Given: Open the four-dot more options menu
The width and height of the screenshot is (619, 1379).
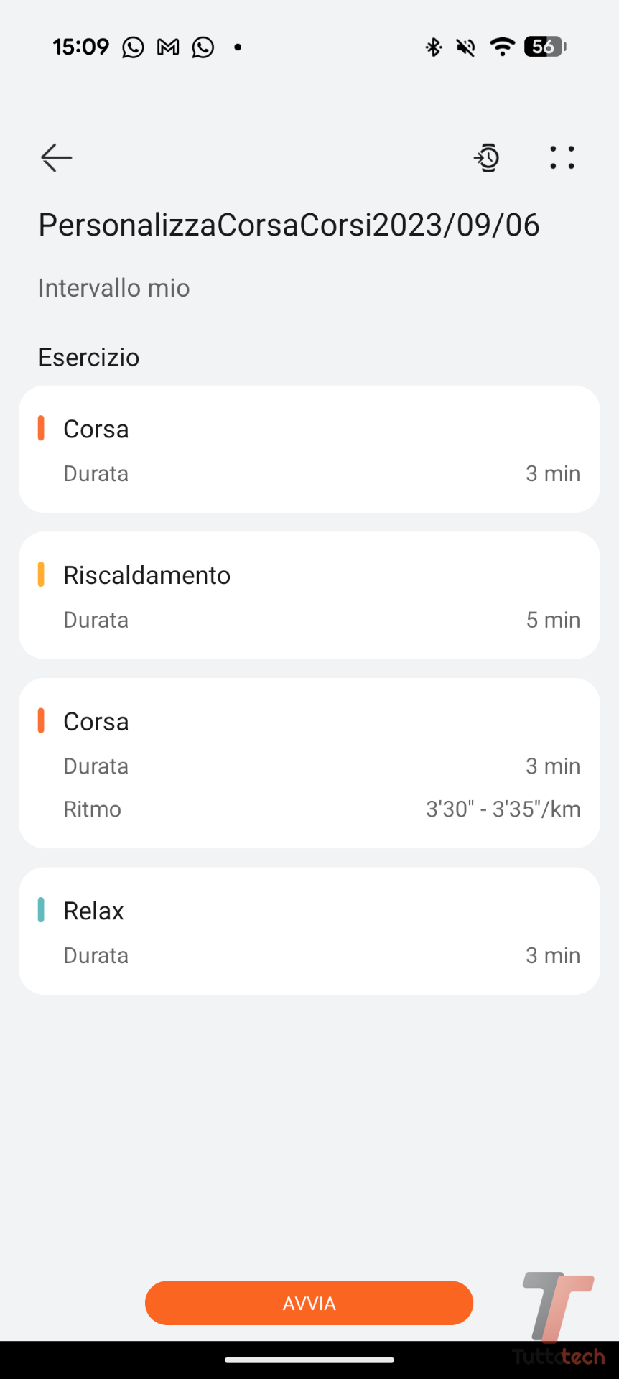Looking at the screenshot, I should [562, 158].
